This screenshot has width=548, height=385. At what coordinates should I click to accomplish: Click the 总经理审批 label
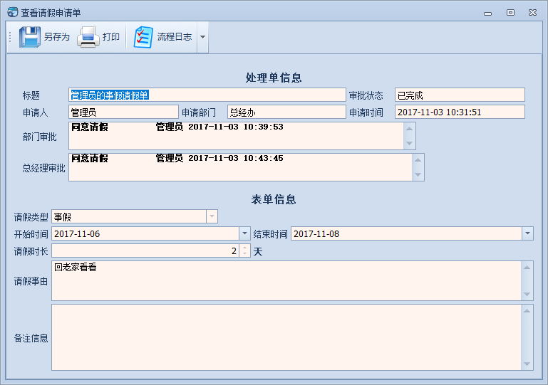click(43, 168)
